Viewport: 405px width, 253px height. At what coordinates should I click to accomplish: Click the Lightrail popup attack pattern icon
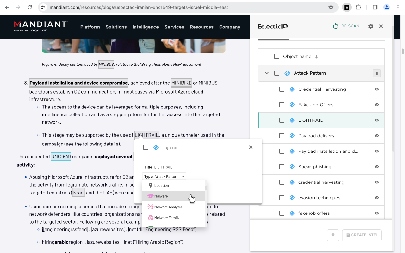156,147
